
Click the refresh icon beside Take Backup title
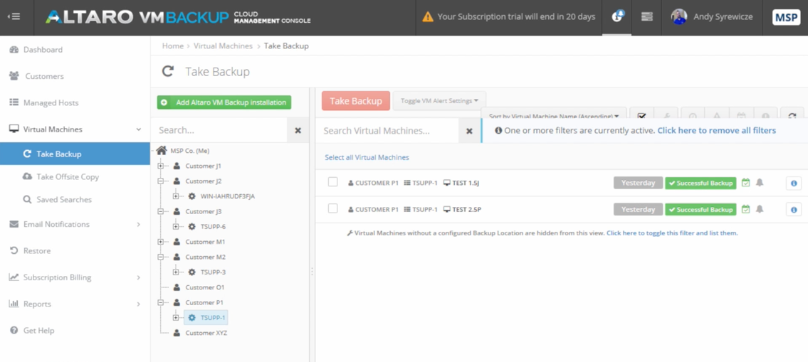167,72
